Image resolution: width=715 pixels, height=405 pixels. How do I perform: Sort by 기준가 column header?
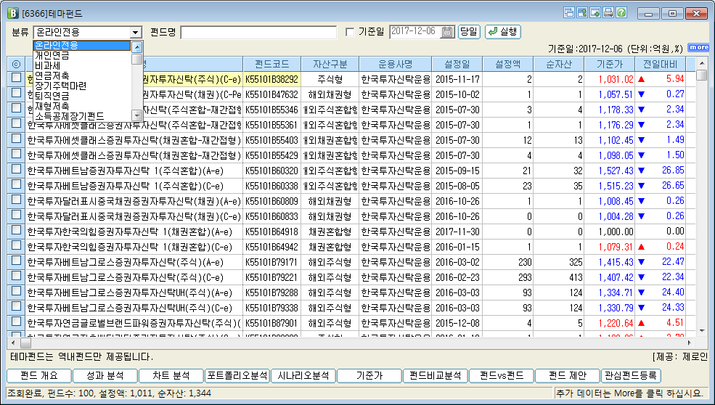(609, 65)
